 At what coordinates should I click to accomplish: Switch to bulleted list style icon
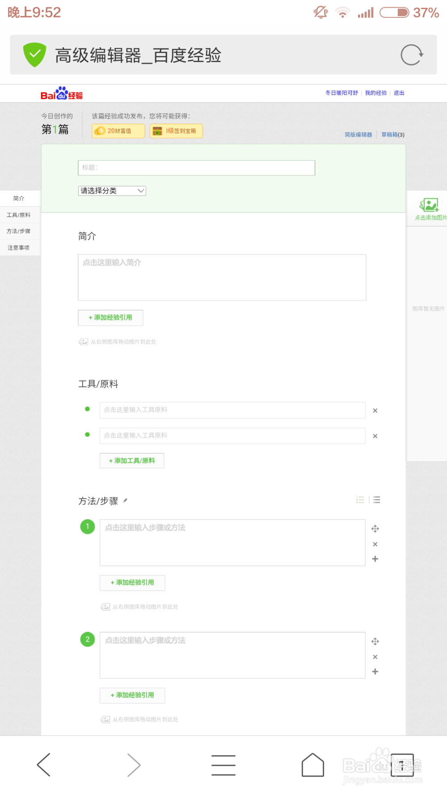coord(377,500)
